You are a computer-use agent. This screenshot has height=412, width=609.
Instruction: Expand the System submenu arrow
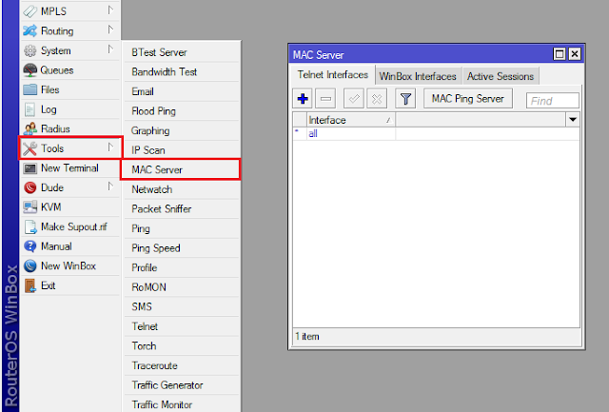110,49
